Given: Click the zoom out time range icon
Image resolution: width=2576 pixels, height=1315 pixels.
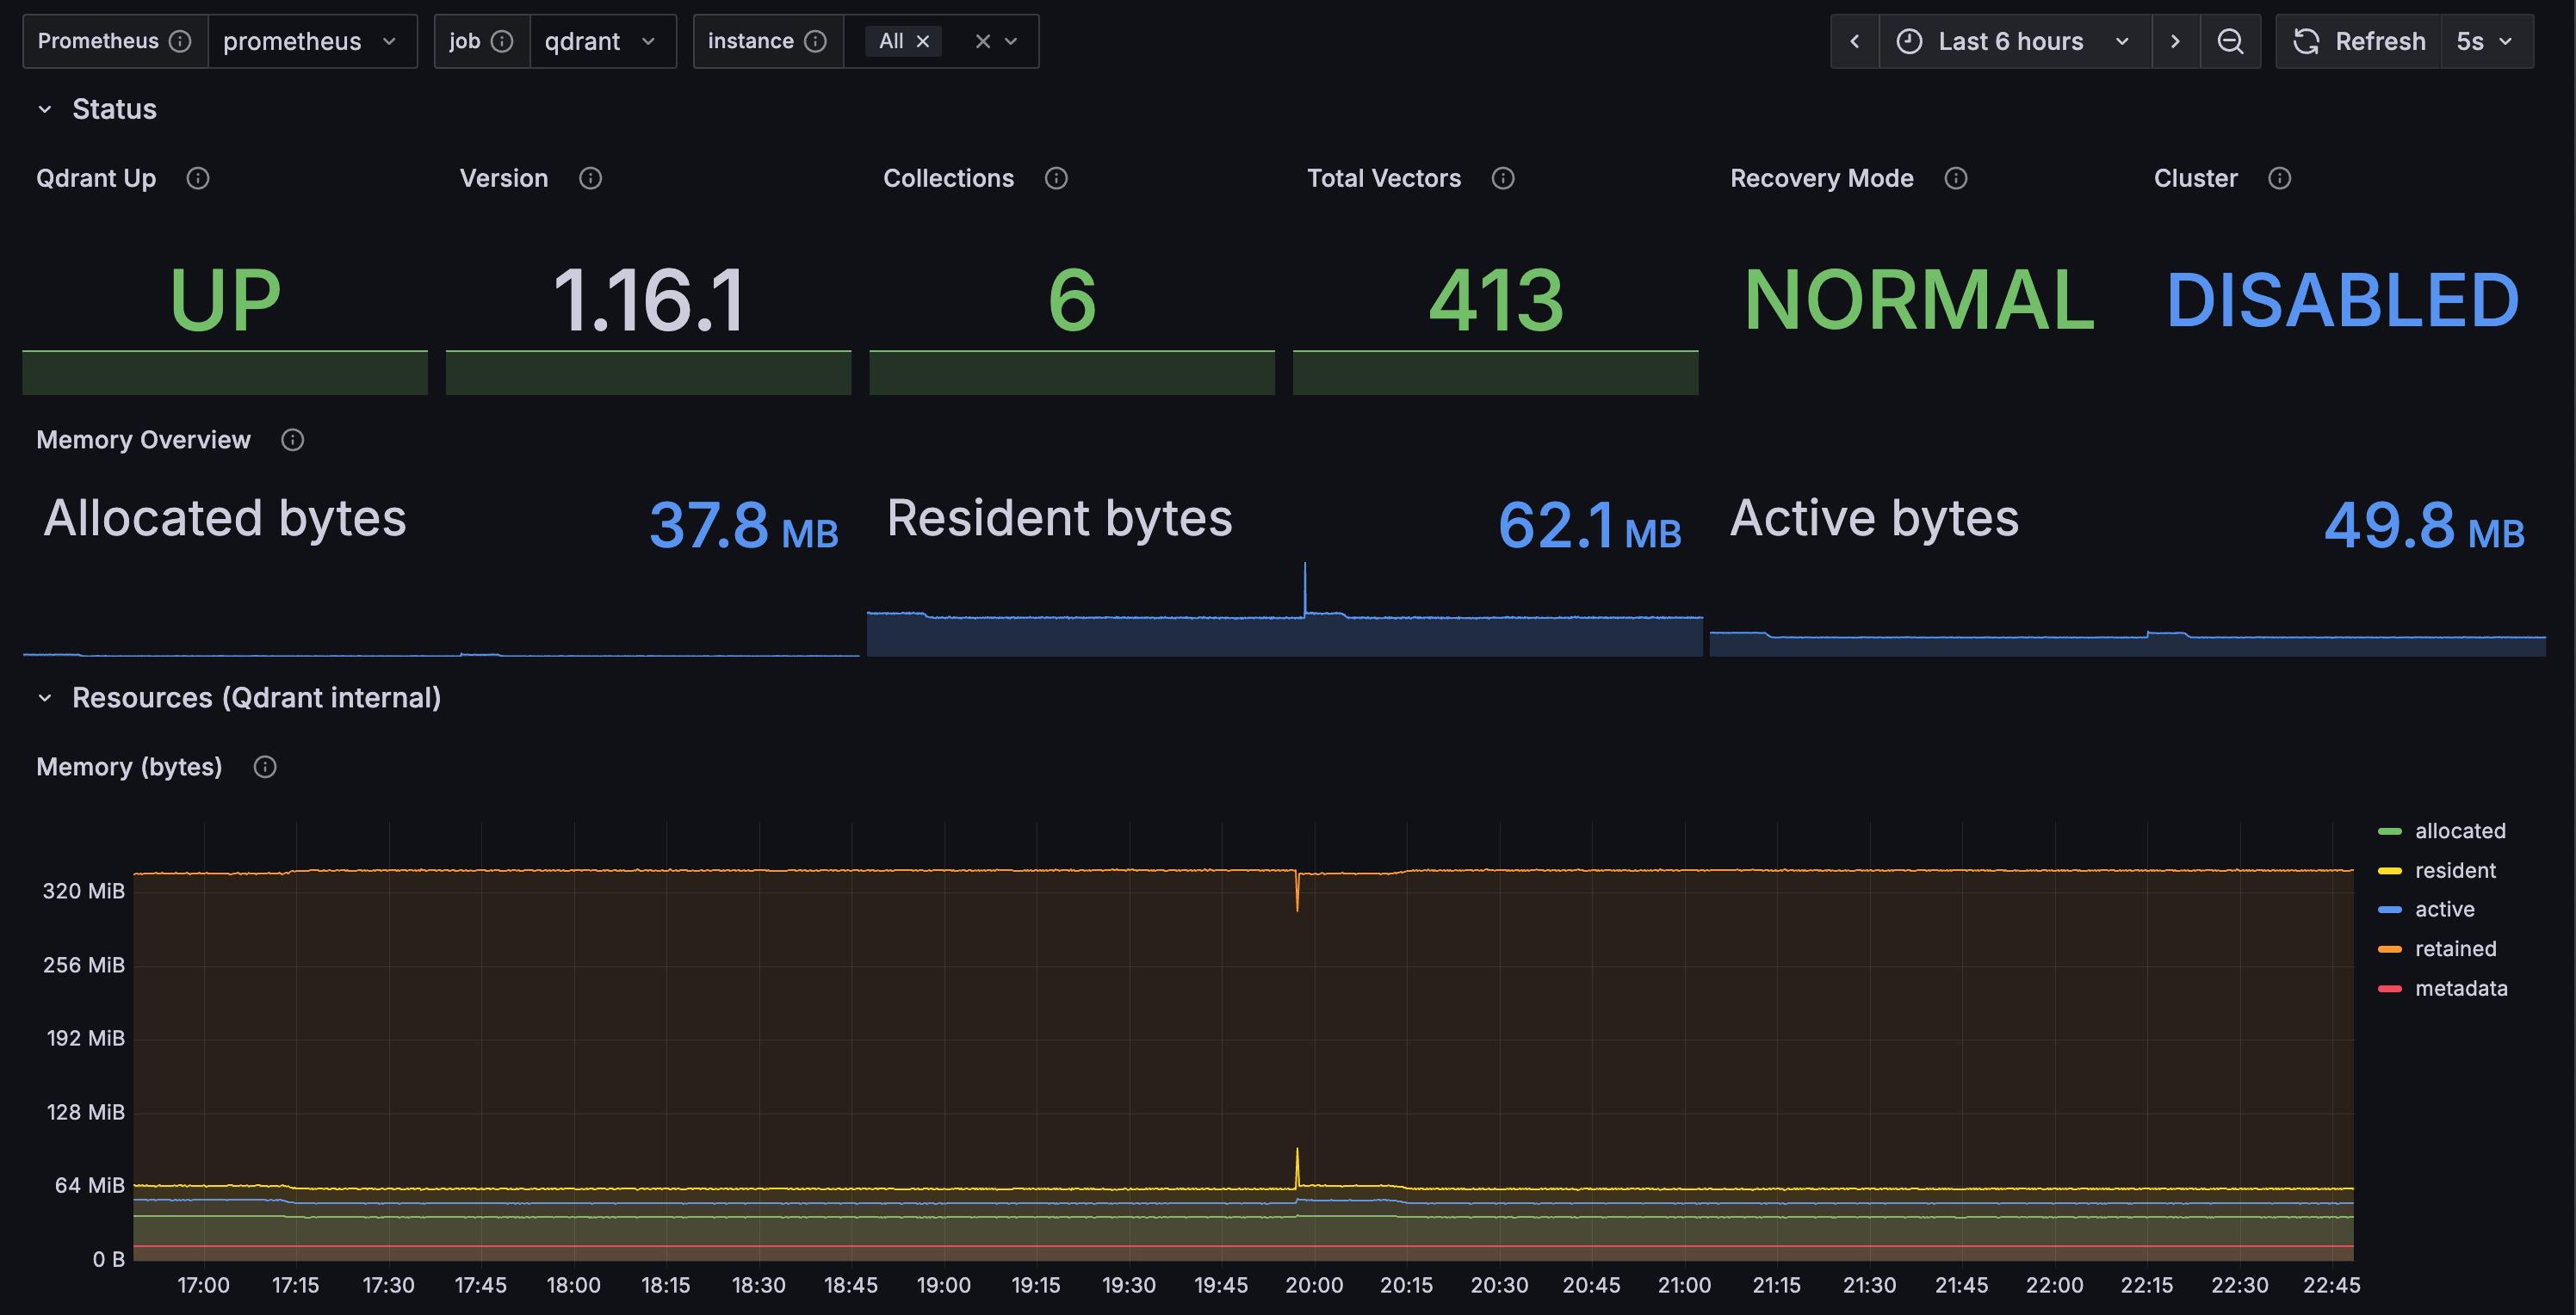Looking at the screenshot, I should click(2229, 41).
